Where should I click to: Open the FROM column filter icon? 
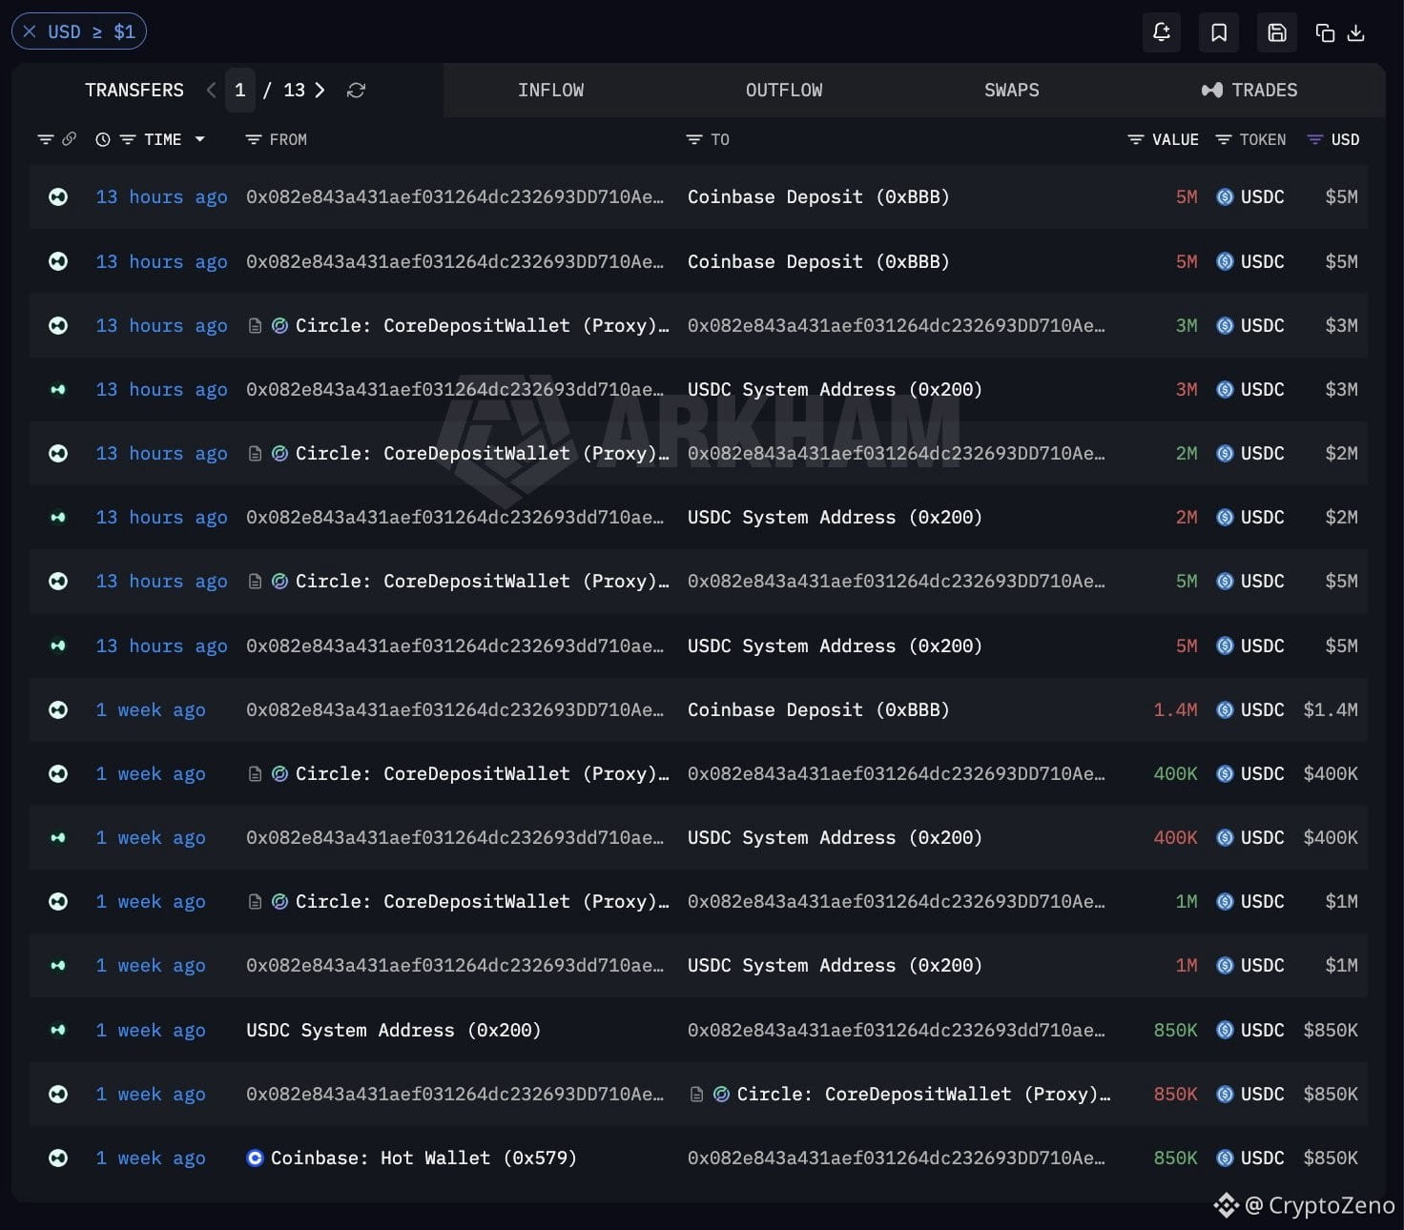pos(253,139)
